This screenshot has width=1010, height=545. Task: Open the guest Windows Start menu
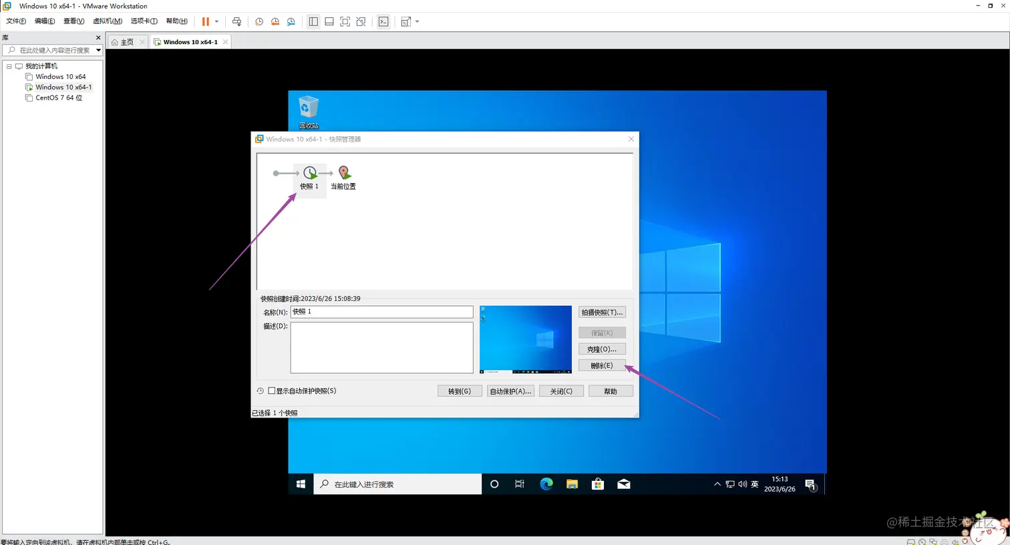tap(301, 484)
